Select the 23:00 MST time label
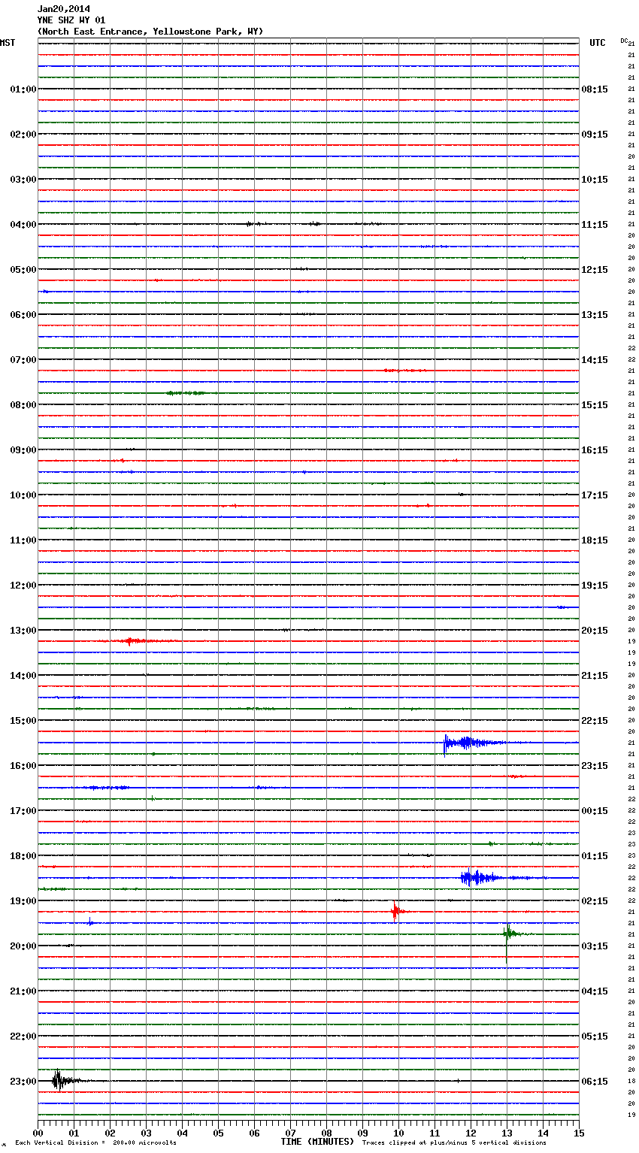Viewport: 639px width, 1153px height. [x=23, y=1082]
